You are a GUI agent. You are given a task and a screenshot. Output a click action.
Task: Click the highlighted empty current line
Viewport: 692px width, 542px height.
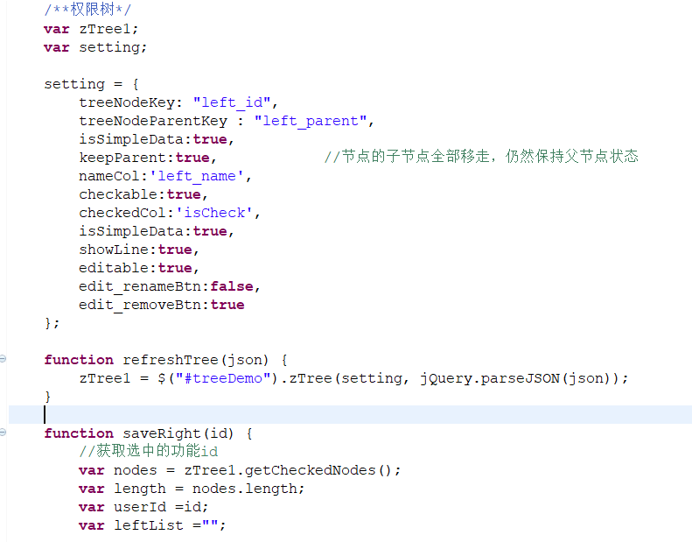(x=351, y=414)
